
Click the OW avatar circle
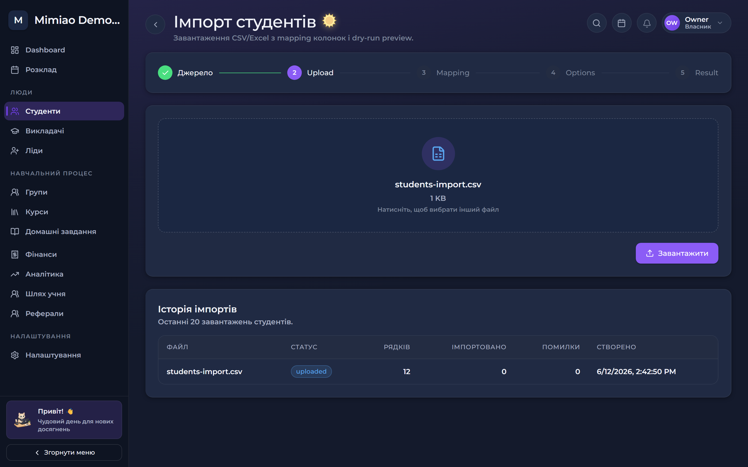(x=672, y=23)
